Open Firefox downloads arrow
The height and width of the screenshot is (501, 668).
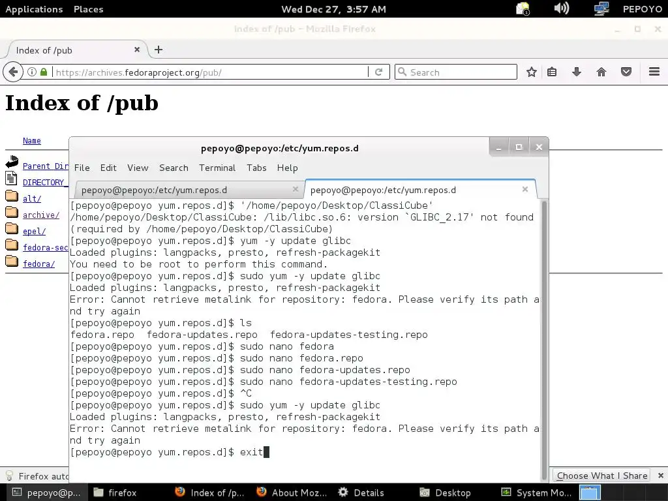577,72
